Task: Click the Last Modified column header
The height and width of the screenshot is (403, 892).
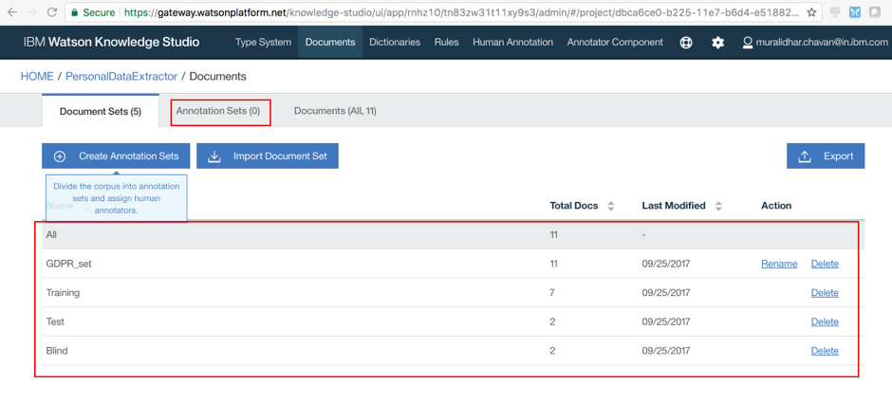Action: click(x=674, y=206)
